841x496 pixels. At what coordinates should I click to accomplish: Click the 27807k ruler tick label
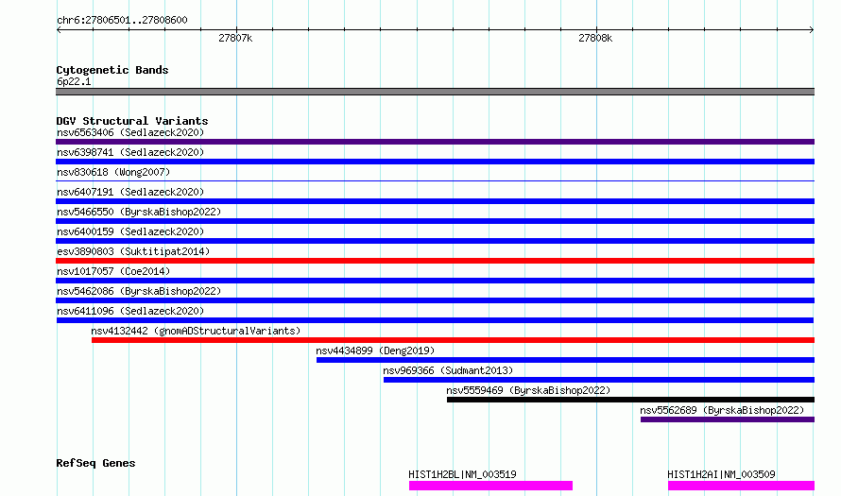point(235,38)
